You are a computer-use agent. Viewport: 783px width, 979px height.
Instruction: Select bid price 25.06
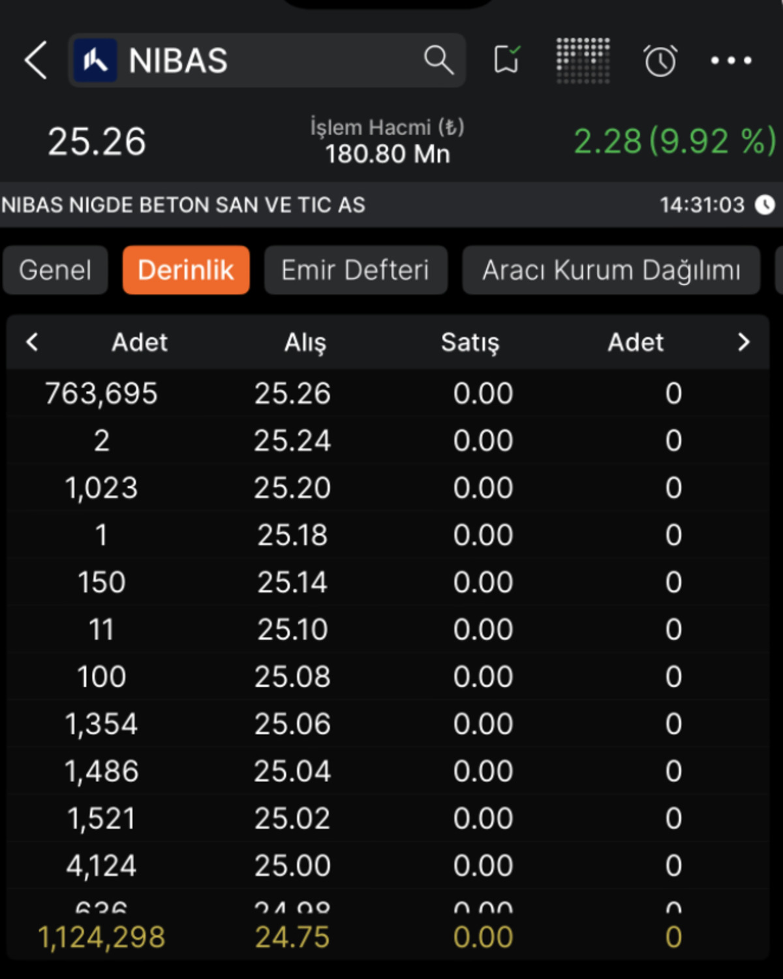click(x=292, y=724)
